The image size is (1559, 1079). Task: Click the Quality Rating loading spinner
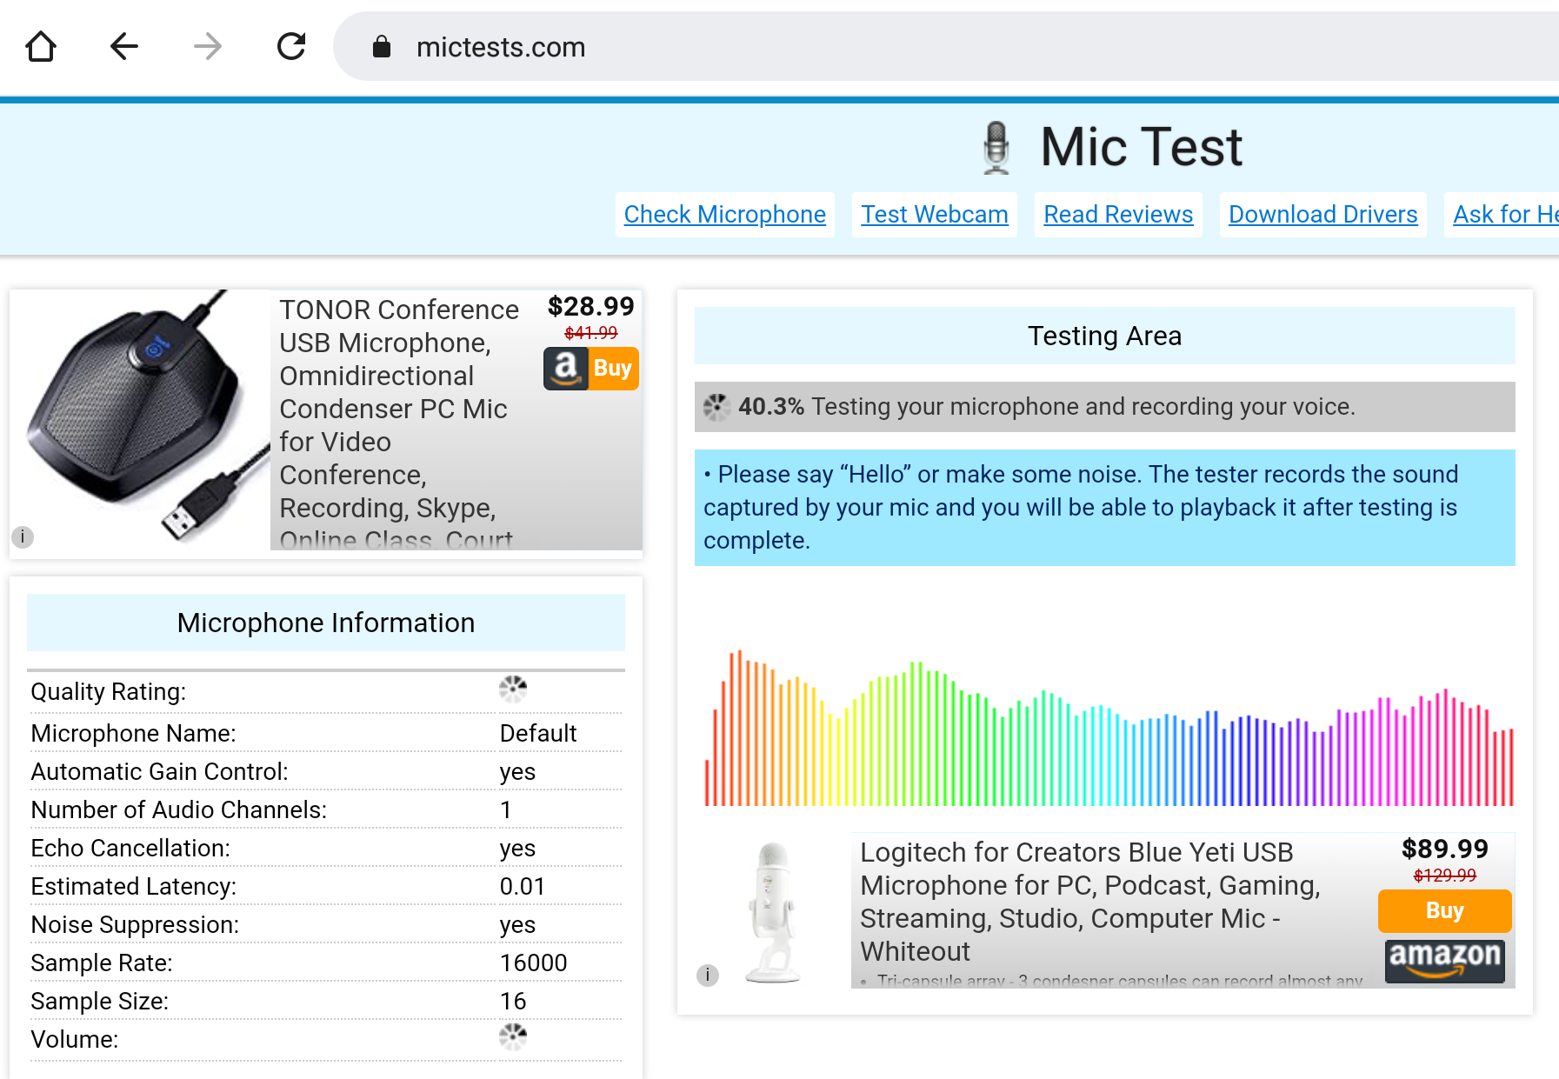[513, 689]
